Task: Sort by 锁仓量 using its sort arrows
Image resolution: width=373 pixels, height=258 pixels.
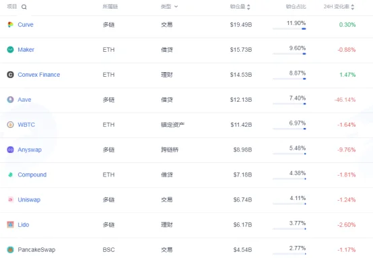Action: [248, 7]
